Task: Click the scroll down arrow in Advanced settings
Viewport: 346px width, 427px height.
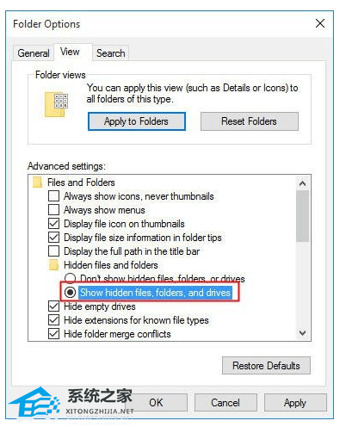Action: click(303, 333)
